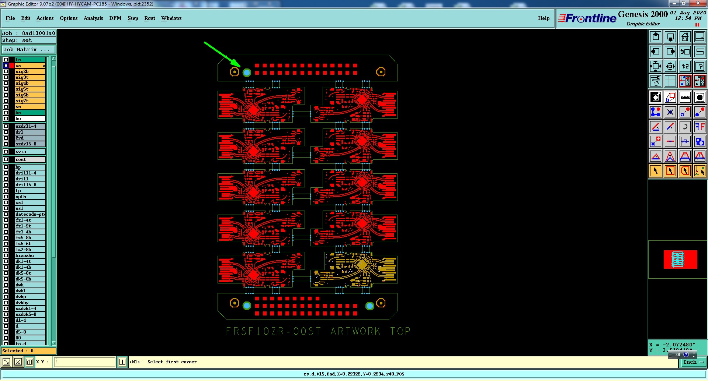This screenshot has width=708, height=381.
Task: Open the Analysis menu
Action: 93,18
